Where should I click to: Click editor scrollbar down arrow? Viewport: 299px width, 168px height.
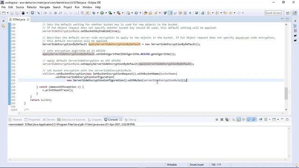coord(286,109)
